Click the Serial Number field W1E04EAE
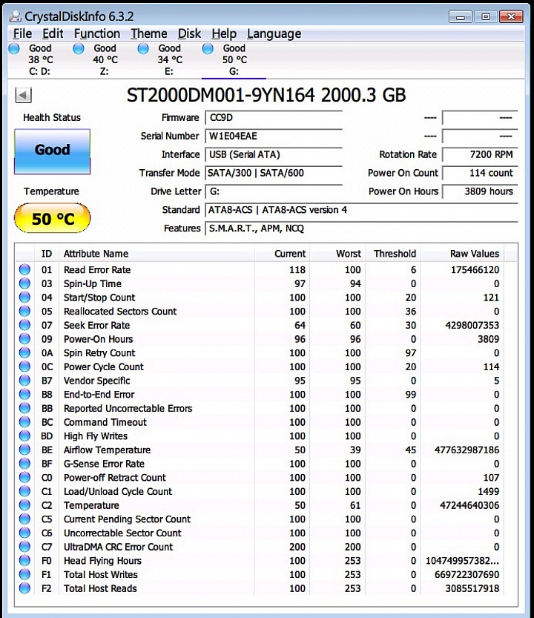Viewport: 534px width, 618px height. pyautogui.click(x=274, y=137)
